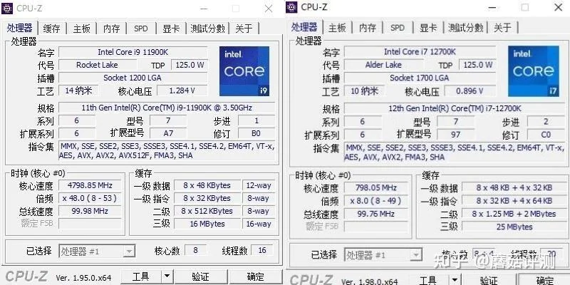
Task: Open 主板 tab in i7-12700K window
Action: [337, 28]
